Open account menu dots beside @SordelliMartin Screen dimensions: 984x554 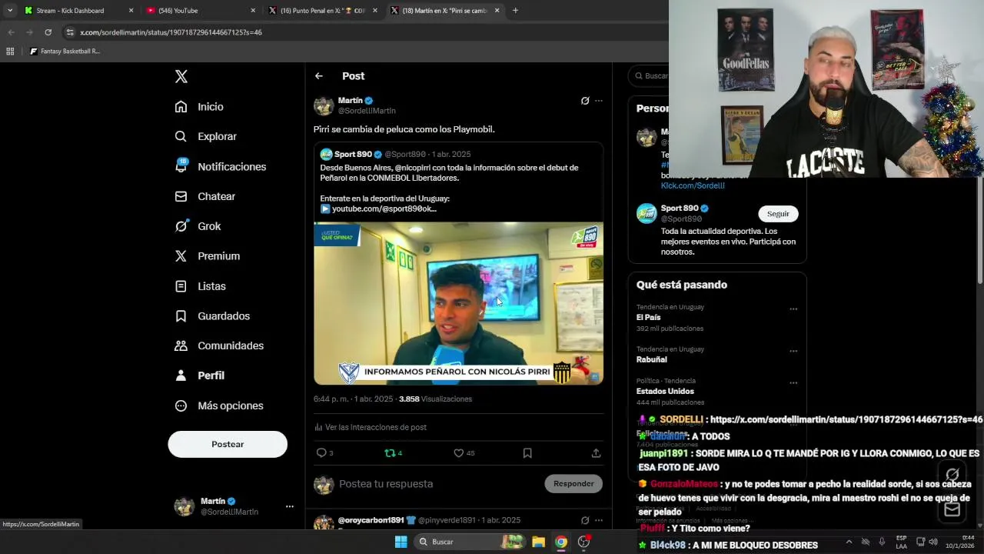290,506
